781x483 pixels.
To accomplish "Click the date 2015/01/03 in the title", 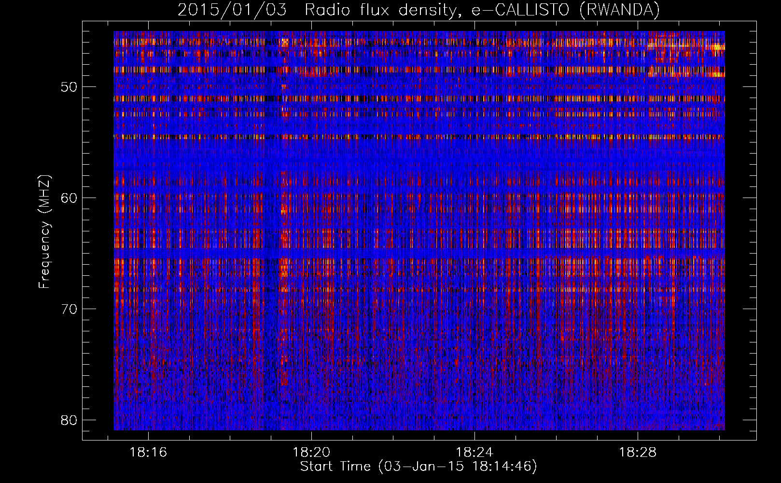I will (x=232, y=10).
